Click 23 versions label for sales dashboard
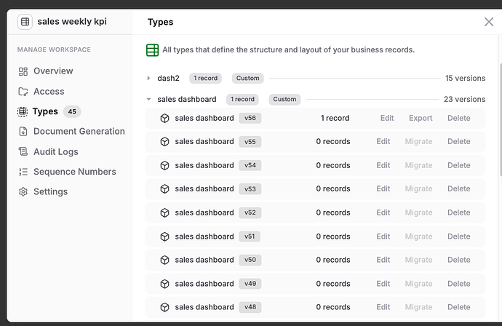 point(465,99)
